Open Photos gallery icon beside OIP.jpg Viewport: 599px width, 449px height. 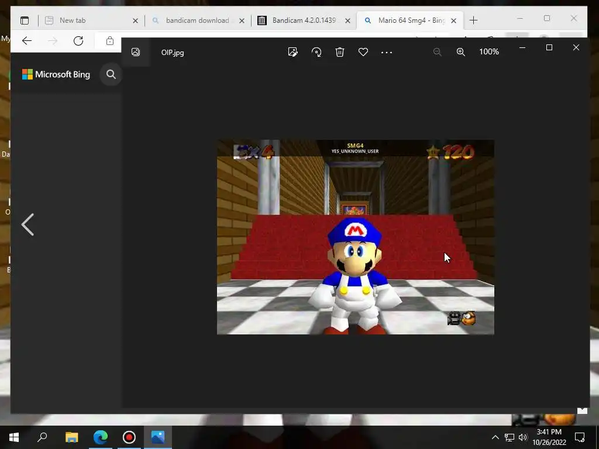click(136, 52)
